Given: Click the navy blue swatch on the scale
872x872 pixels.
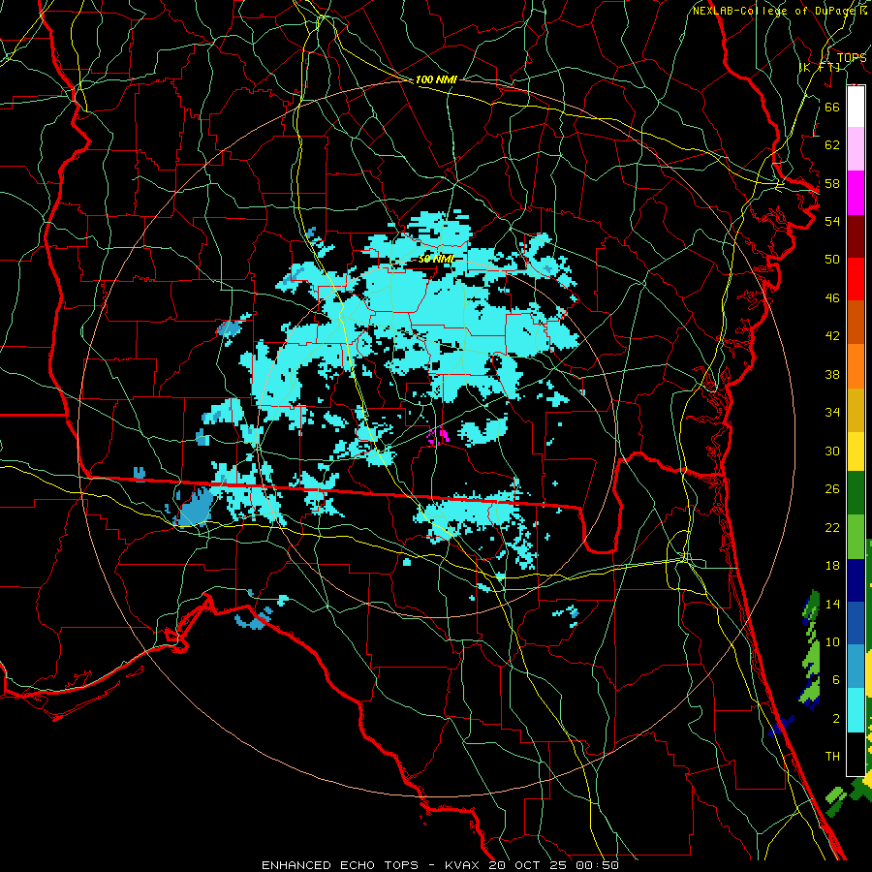Looking at the screenshot, I should click(x=856, y=580).
